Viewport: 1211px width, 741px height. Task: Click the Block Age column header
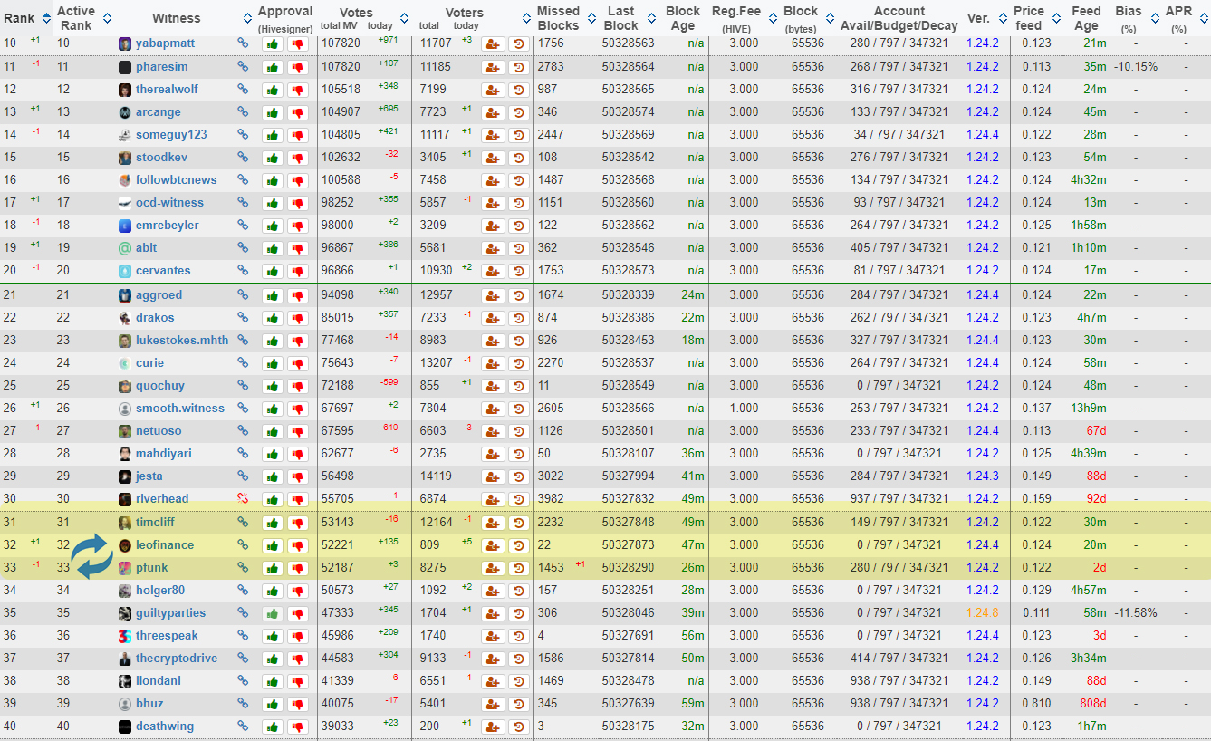683,18
